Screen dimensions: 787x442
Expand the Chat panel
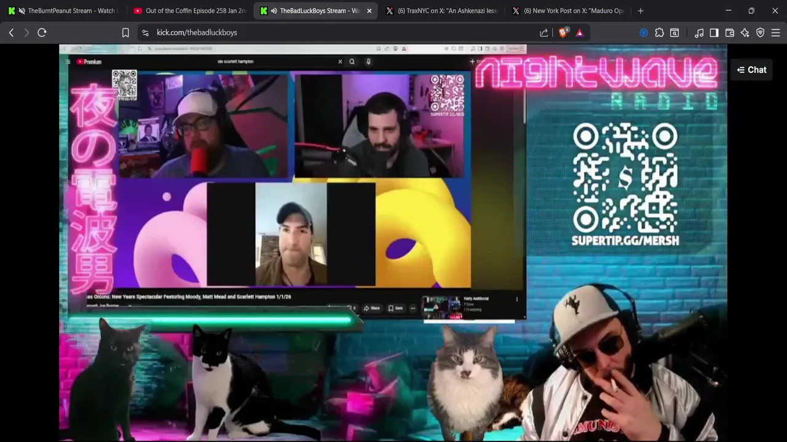751,70
